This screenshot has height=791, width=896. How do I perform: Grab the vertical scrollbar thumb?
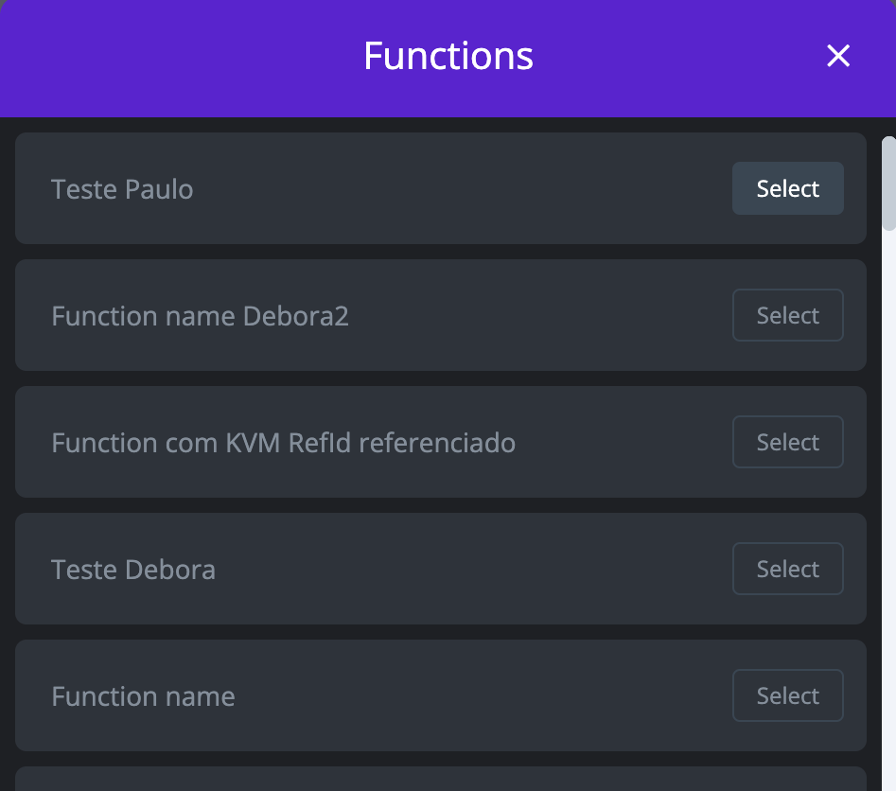coord(888,183)
